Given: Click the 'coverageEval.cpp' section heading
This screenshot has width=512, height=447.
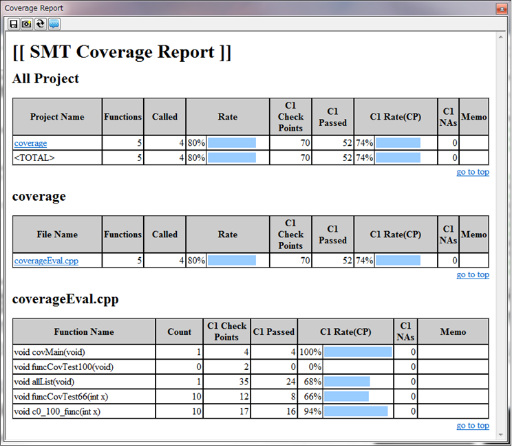Looking at the screenshot, I should point(65,299).
